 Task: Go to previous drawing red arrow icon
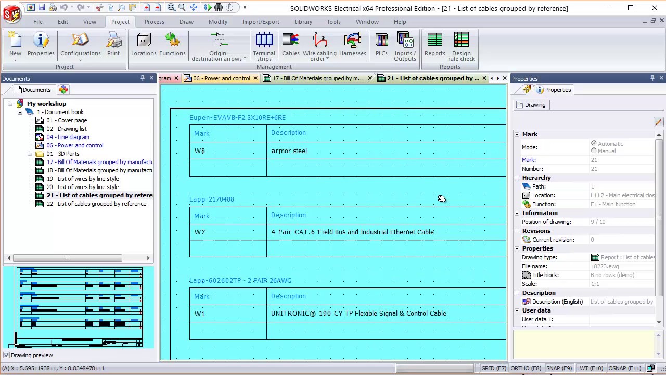click(147, 8)
